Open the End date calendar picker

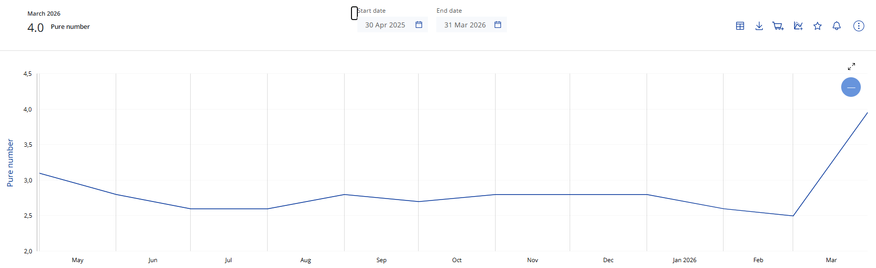(498, 25)
